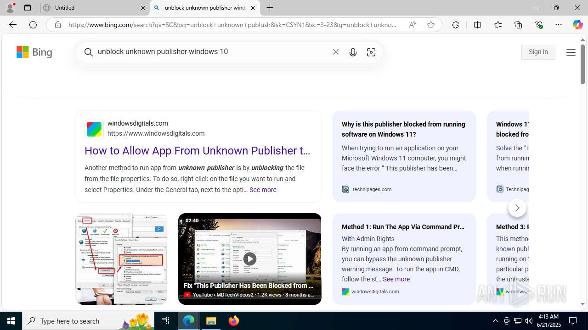Open https://www.windowsdigitals.com URL link
This screenshot has width=588, height=330.
[156, 133]
